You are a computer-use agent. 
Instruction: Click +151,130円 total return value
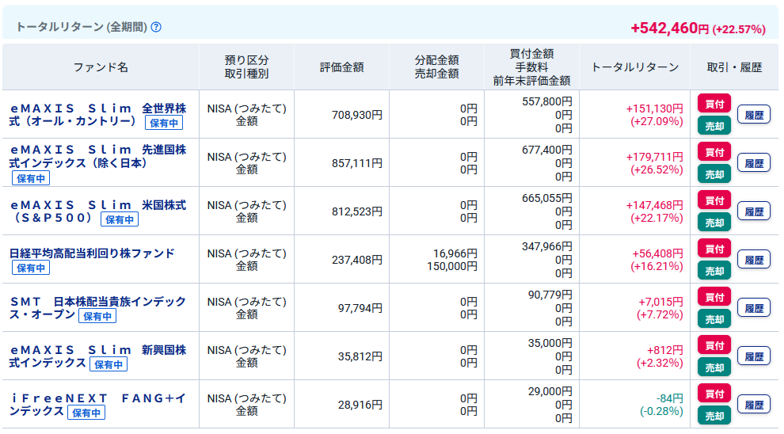point(654,108)
